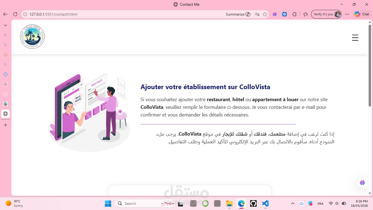
Task: Click the Verify it's you profile button
Action: coord(326,14)
